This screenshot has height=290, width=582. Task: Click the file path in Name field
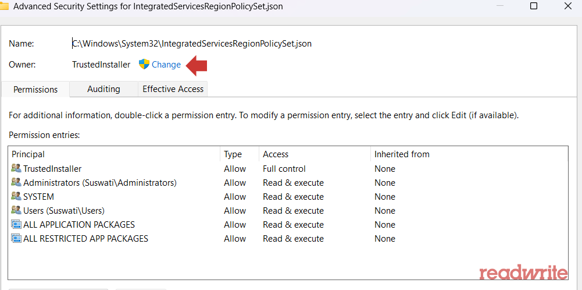point(192,44)
